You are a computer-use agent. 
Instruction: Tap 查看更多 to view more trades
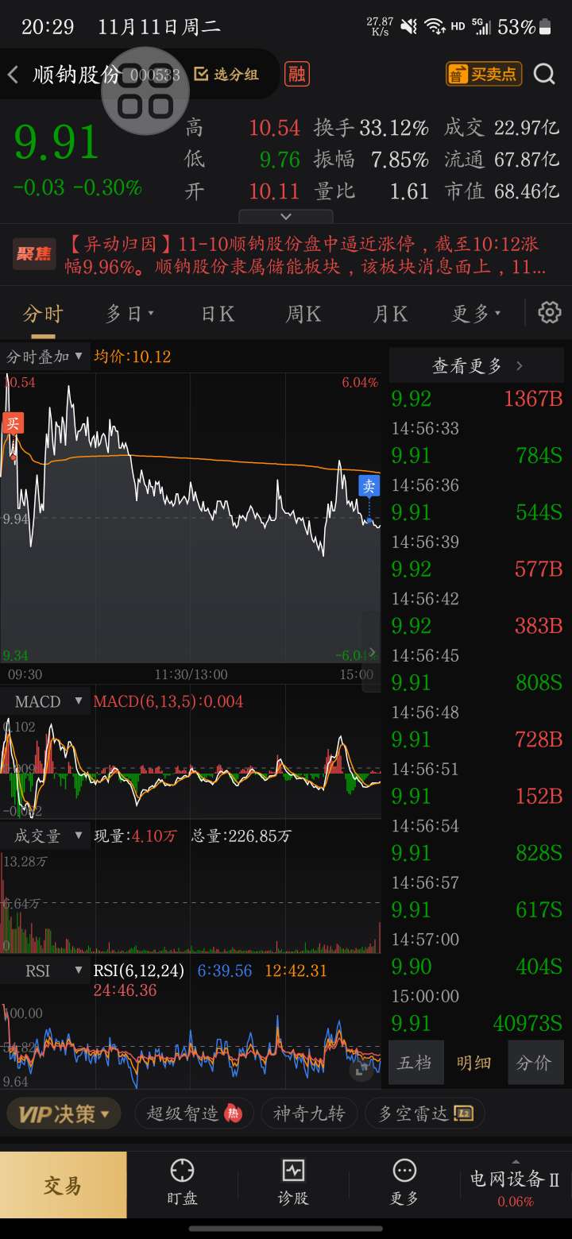(x=477, y=365)
